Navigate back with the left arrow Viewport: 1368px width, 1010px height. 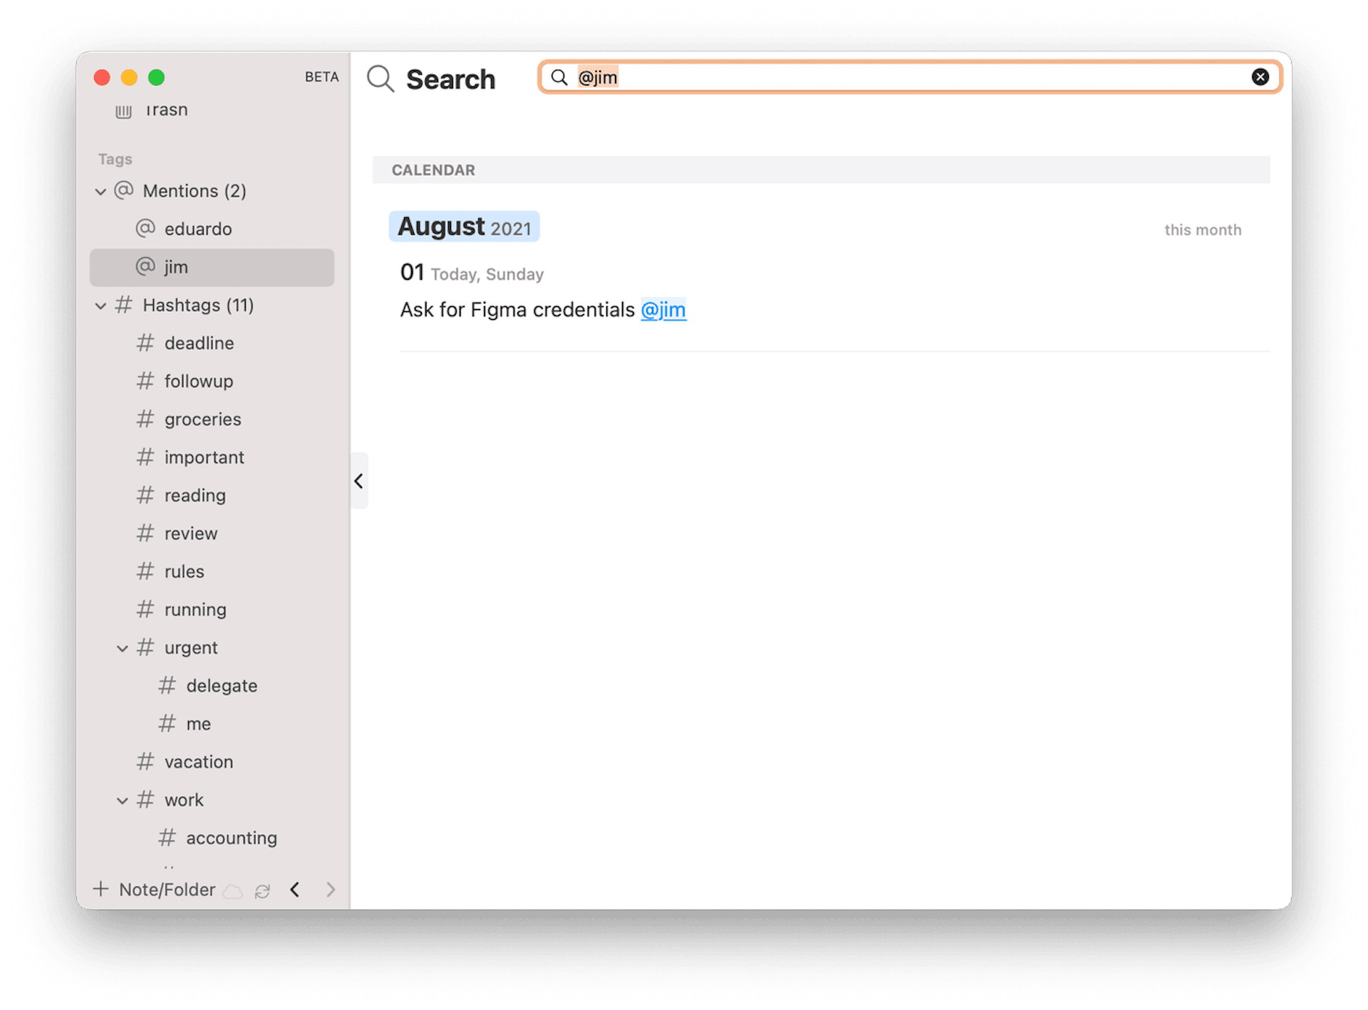pyautogui.click(x=295, y=890)
